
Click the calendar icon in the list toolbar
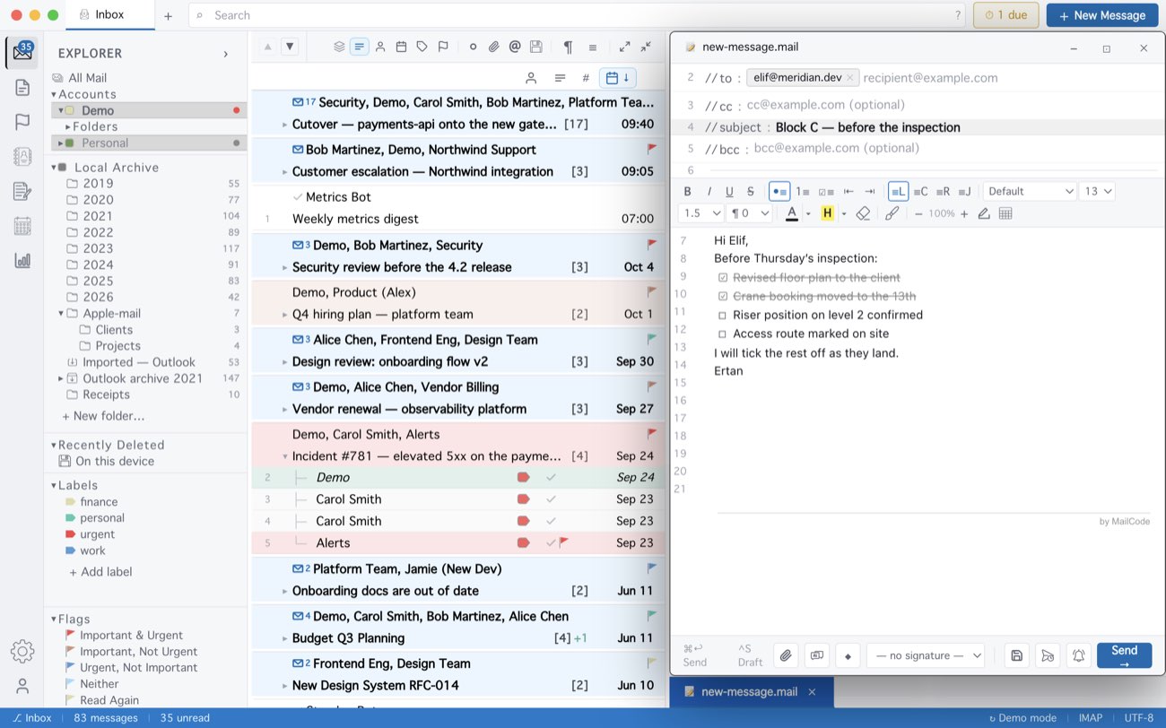pyautogui.click(x=401, y=47)
